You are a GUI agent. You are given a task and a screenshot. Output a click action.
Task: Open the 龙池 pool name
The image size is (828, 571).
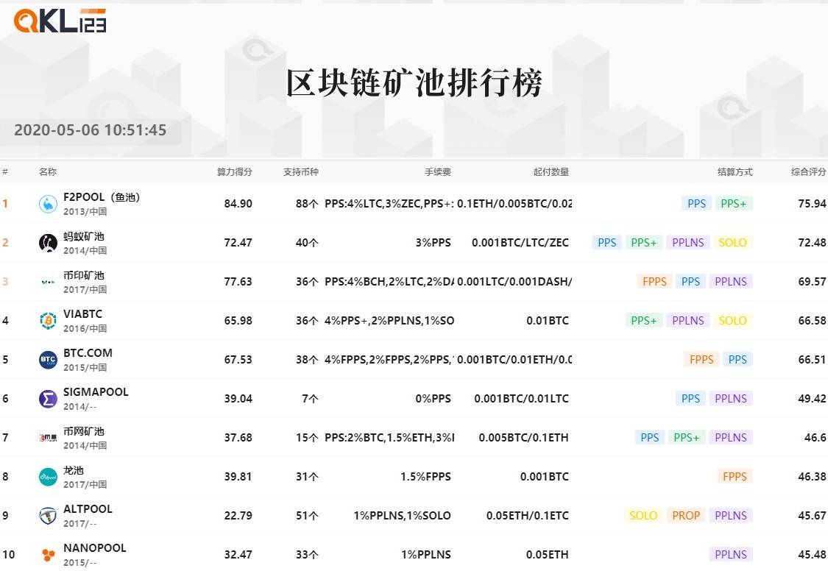coord(74,470)
